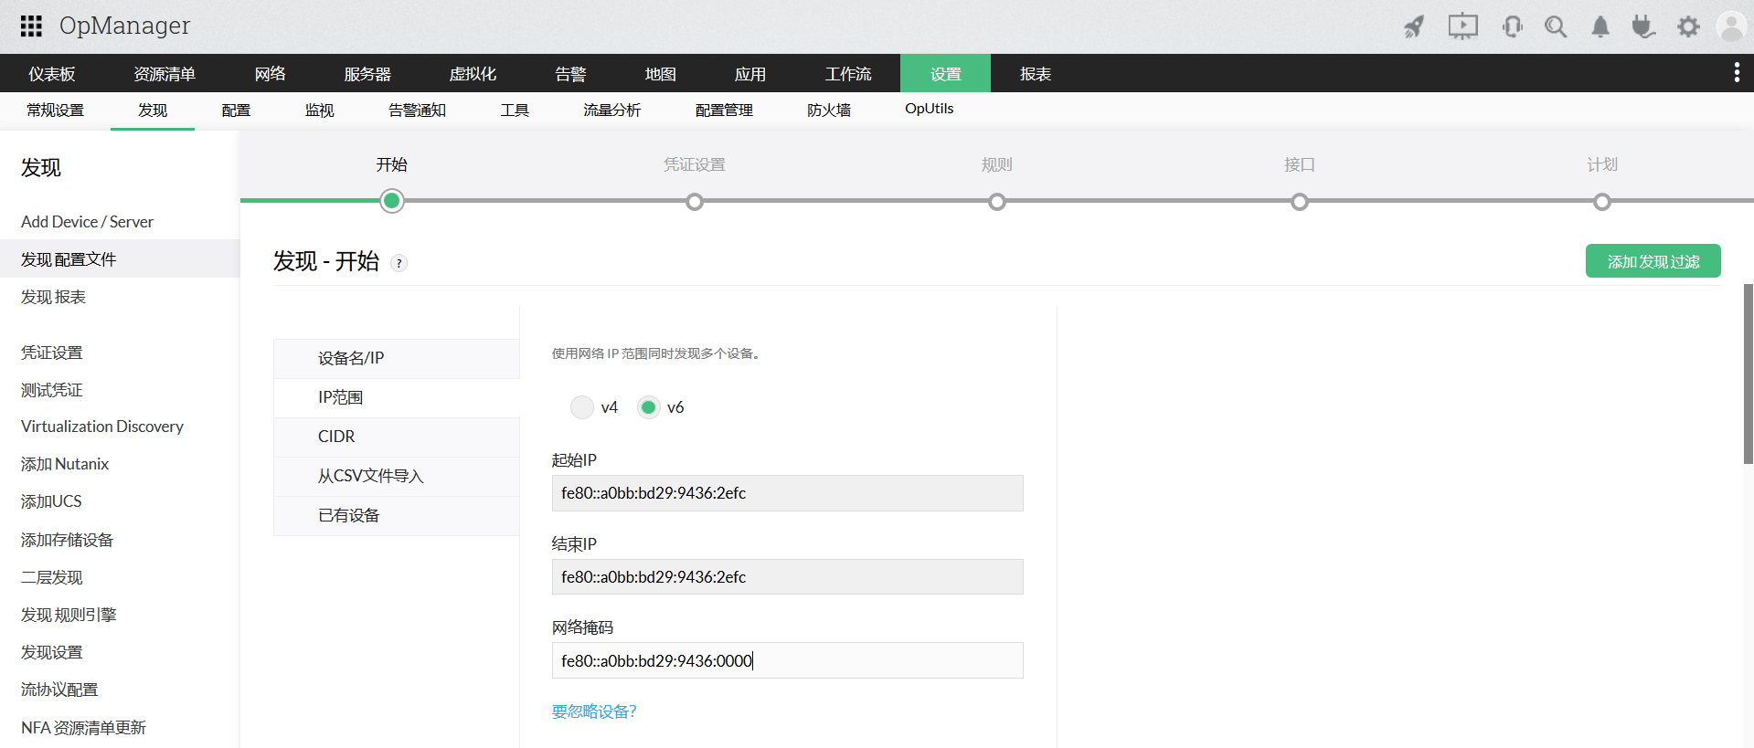Image resolution: width=1754 pixels, height=748 pixels.
Task: Click the 要忽略设备? link
Action: pos(594,711)
